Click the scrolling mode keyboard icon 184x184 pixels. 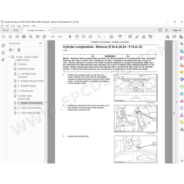click(120, 37)
